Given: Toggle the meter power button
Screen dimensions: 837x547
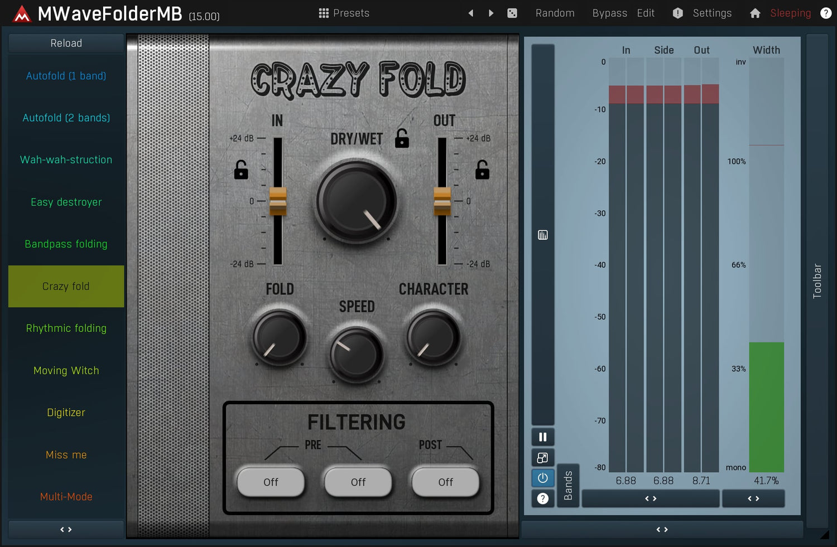Looking at the screenshot, I should tap(542, 478).
